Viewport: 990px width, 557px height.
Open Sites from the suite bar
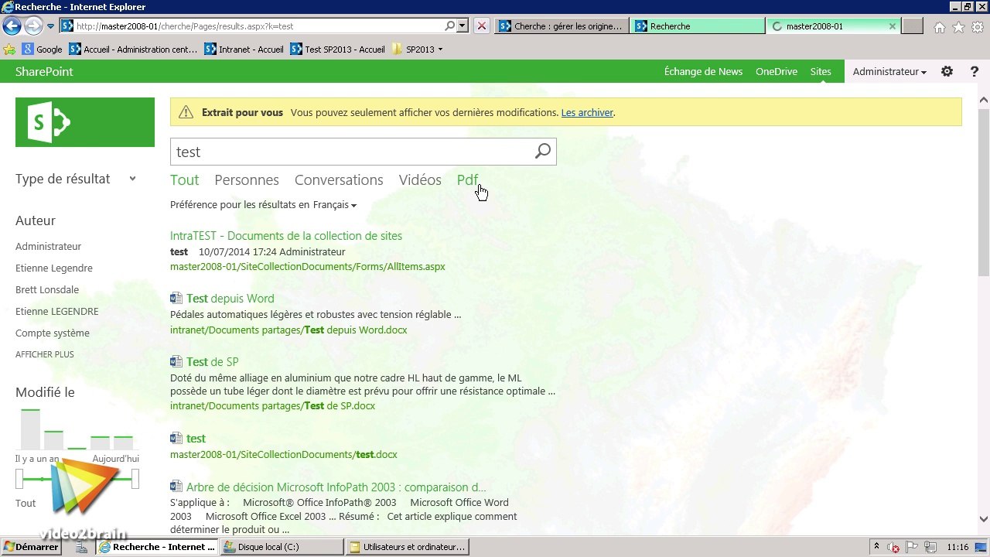tap(821, 72)
